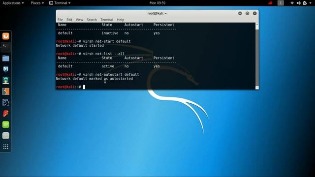315x177 pixels.
Task: Click the red recording indicator in top bar
Action: point(270,3)
